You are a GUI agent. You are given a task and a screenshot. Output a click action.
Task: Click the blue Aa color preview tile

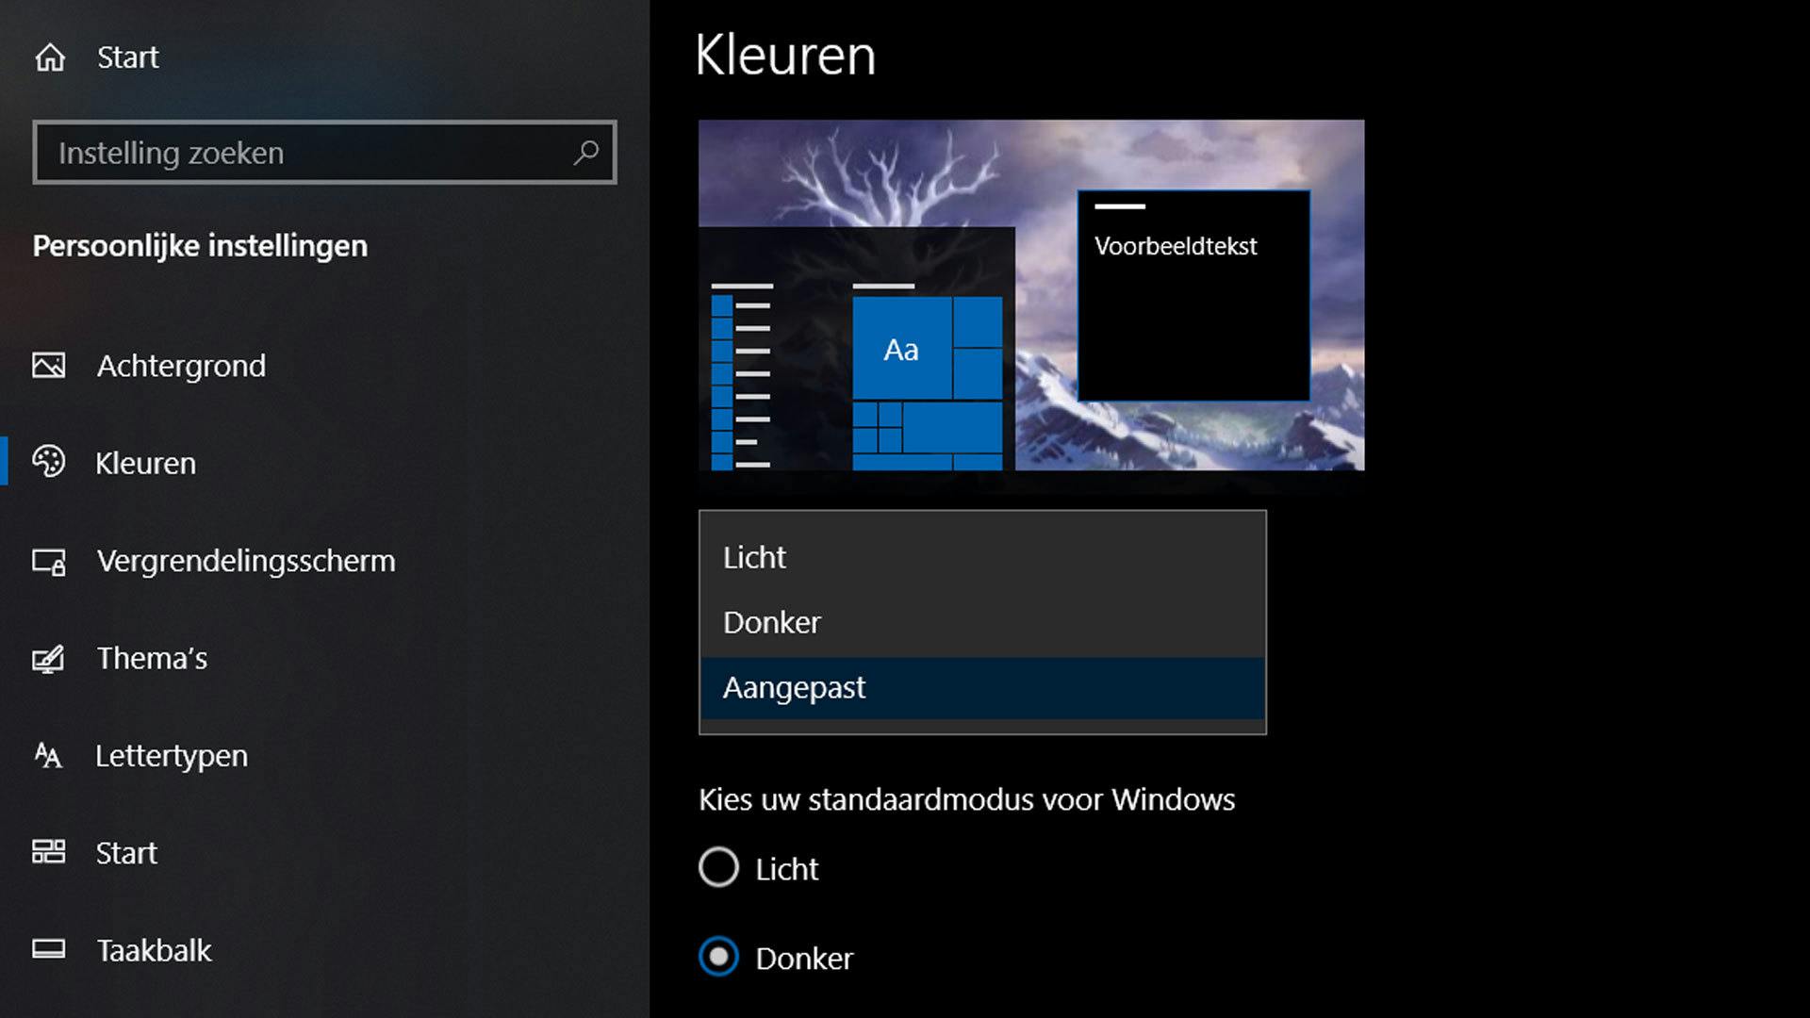900,350
